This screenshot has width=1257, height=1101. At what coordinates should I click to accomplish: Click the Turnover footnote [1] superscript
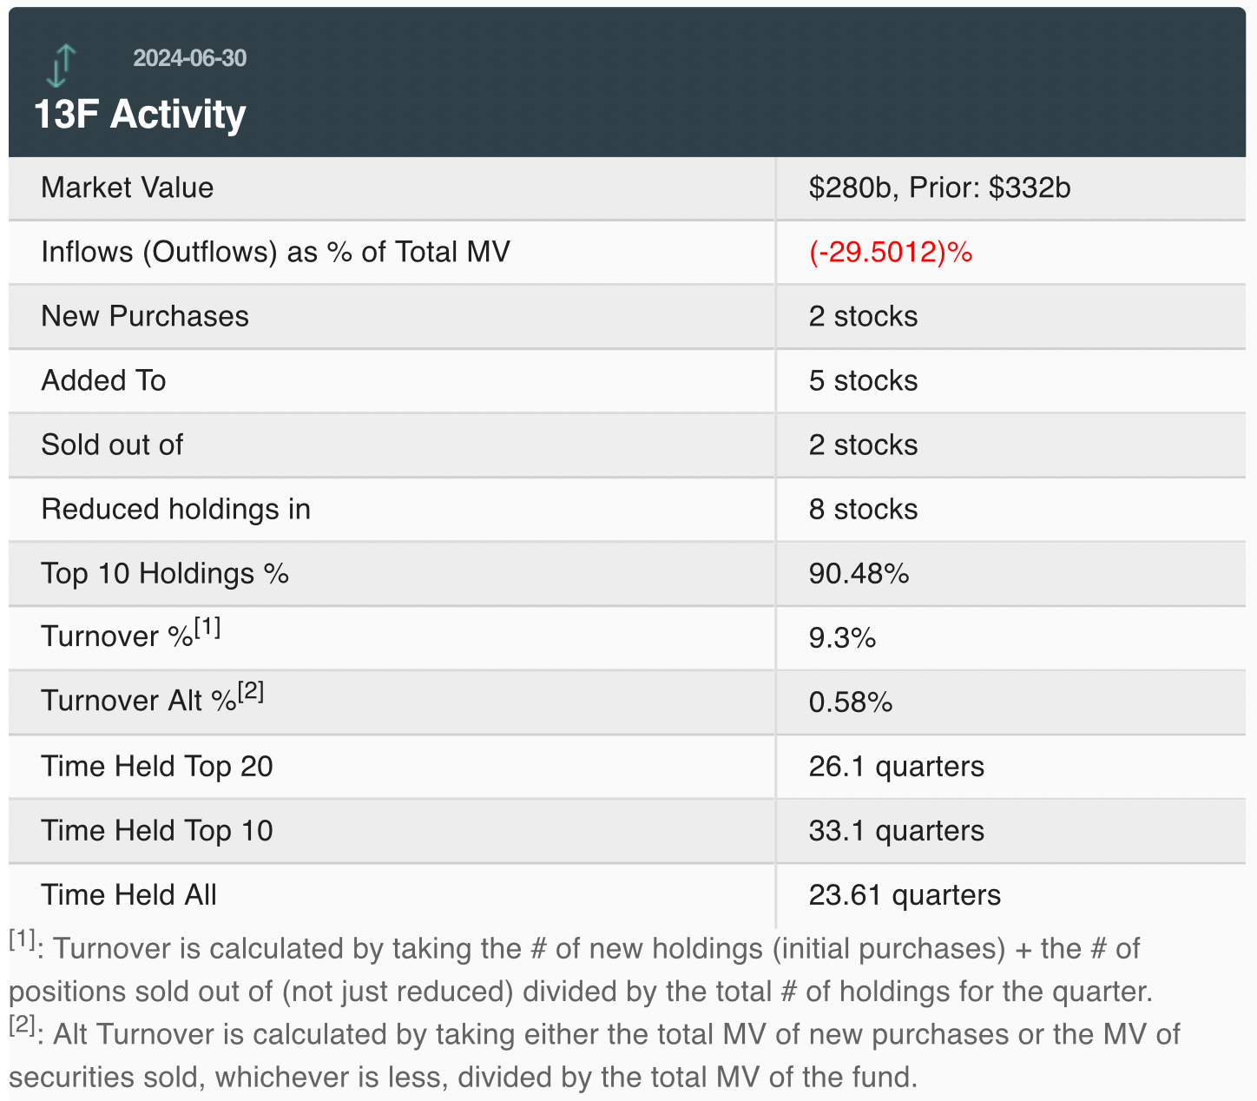coord(207,627)
